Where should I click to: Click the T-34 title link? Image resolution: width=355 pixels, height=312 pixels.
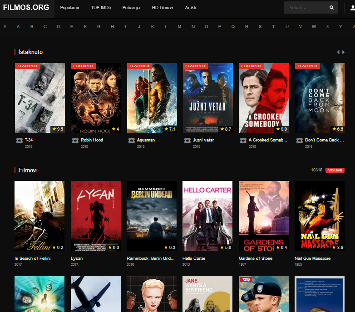coord(29,140)
